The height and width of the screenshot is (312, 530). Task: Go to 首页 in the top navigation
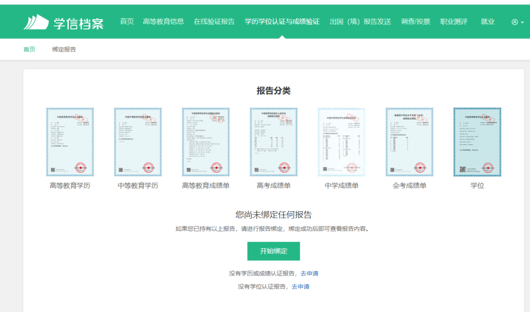pyautogui.click(x=127, y=22)
